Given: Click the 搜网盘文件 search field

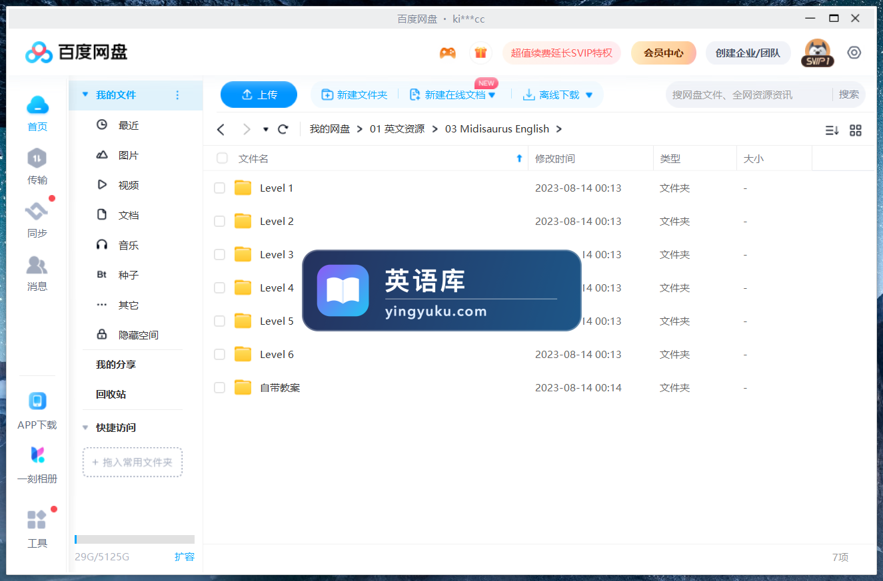Looking at the screenshot, I should click(x=749, y=95).
